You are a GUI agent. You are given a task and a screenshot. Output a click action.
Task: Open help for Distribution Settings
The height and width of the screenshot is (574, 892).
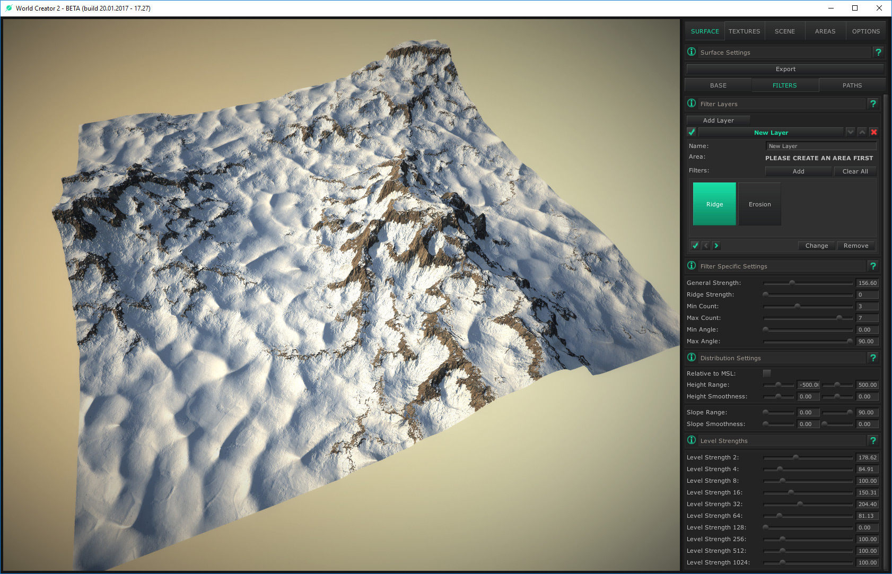873,358
